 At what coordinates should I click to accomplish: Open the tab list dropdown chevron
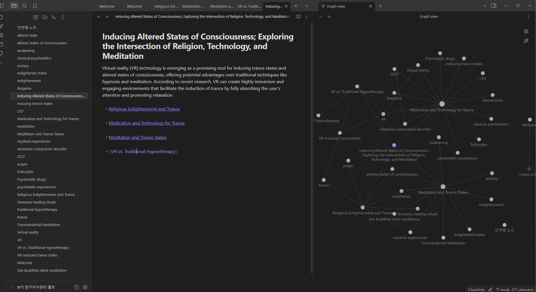tap(306, 6)
